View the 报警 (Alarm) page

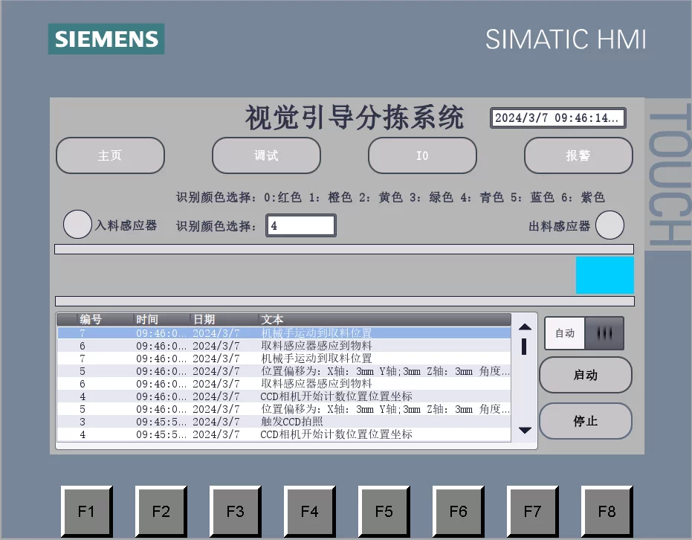coord(578,155)
